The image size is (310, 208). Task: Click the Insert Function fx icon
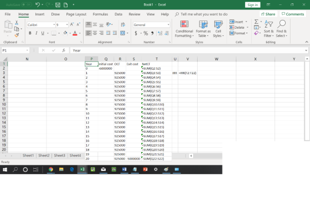pyautogui.click(x=64, y=50)
